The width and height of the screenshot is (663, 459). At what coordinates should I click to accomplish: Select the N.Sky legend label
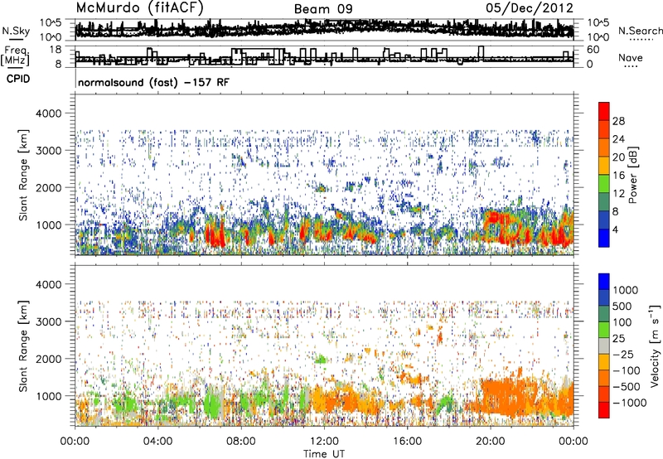(16, 31)
